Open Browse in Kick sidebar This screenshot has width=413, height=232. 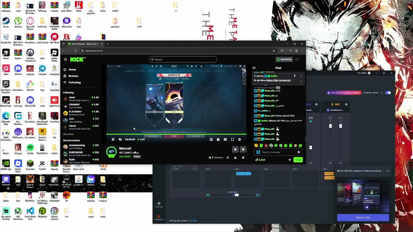[x=71, y=76]
